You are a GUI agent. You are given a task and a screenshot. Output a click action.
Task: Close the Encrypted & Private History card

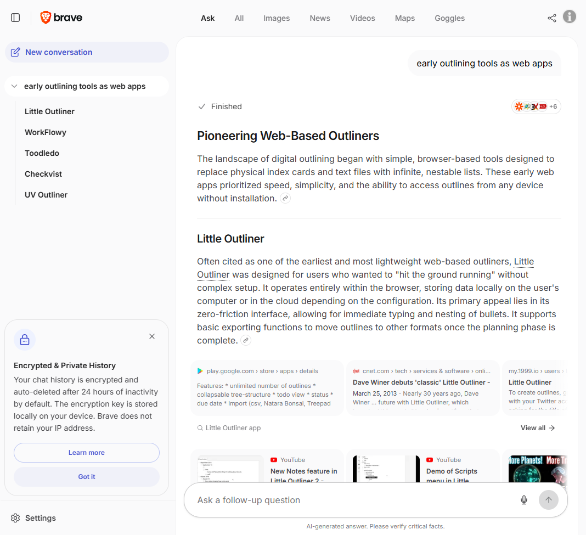click(x=152, y=336)
